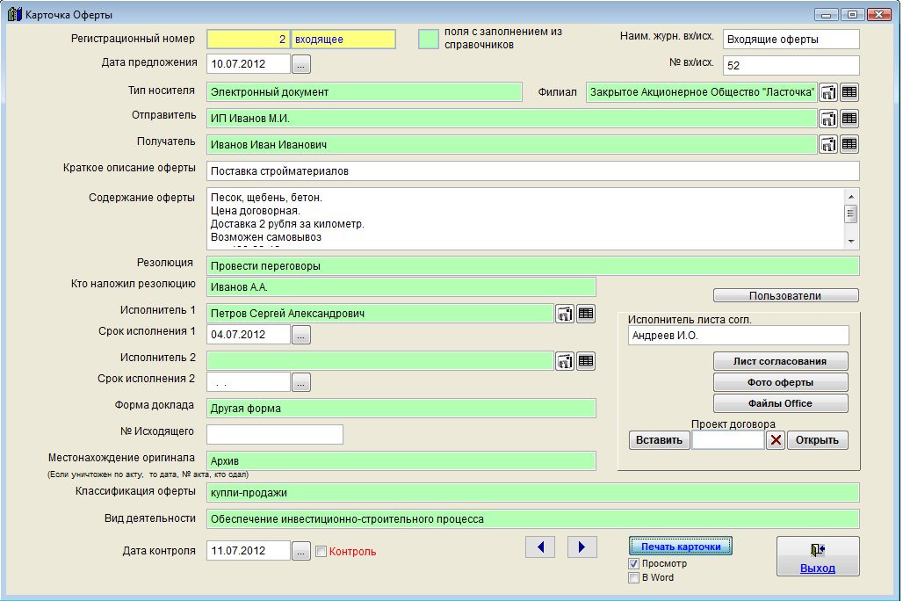Open the Лист согласования button

click(x=781, y=361)
